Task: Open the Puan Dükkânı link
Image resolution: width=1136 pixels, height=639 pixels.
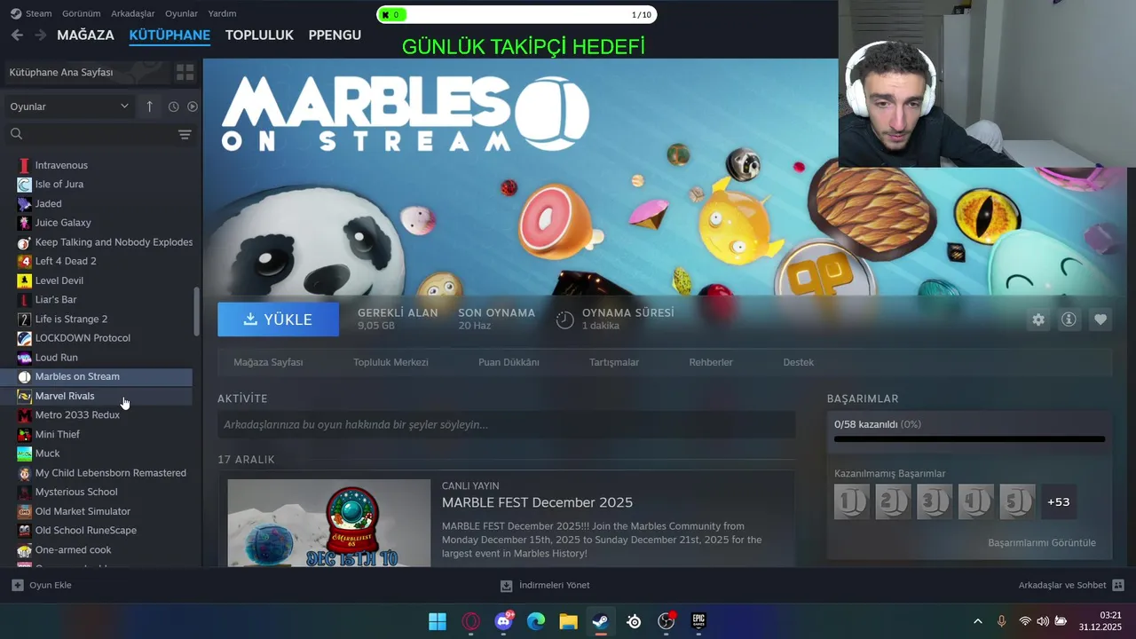Action: coord(509,362)
